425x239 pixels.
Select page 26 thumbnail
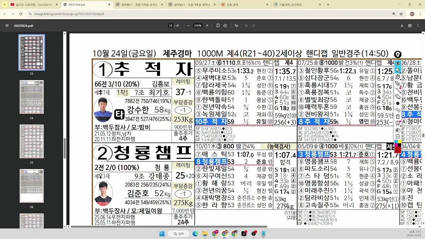(x=32, y=186)
